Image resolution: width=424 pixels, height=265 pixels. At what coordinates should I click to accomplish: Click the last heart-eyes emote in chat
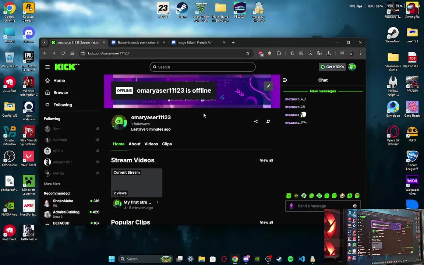coord(357,195)
